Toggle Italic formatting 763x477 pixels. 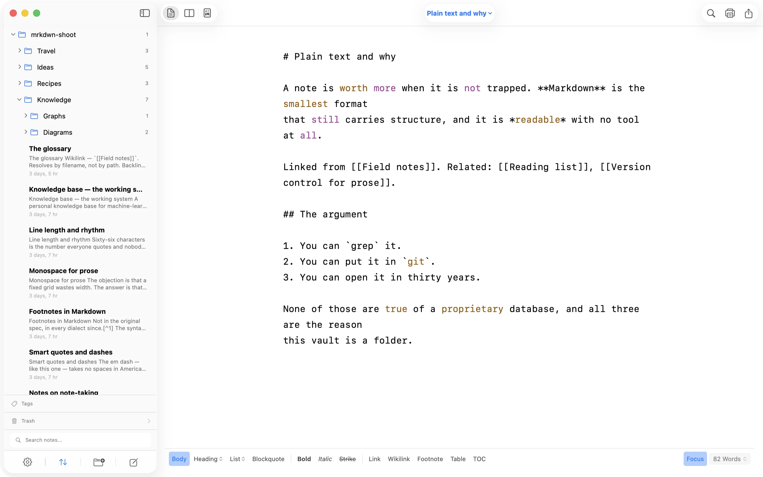[325, 459]
